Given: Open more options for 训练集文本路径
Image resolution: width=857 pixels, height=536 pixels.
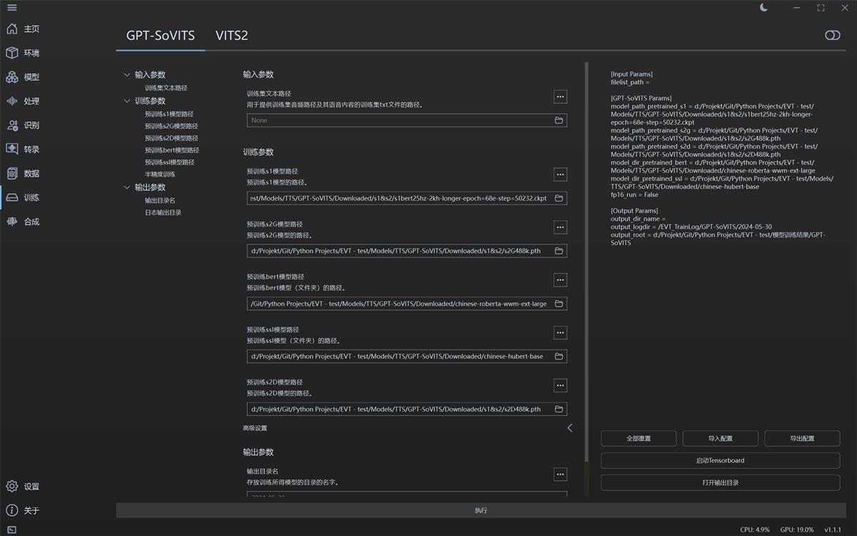Looking at the screenshot, I should 560,96.
